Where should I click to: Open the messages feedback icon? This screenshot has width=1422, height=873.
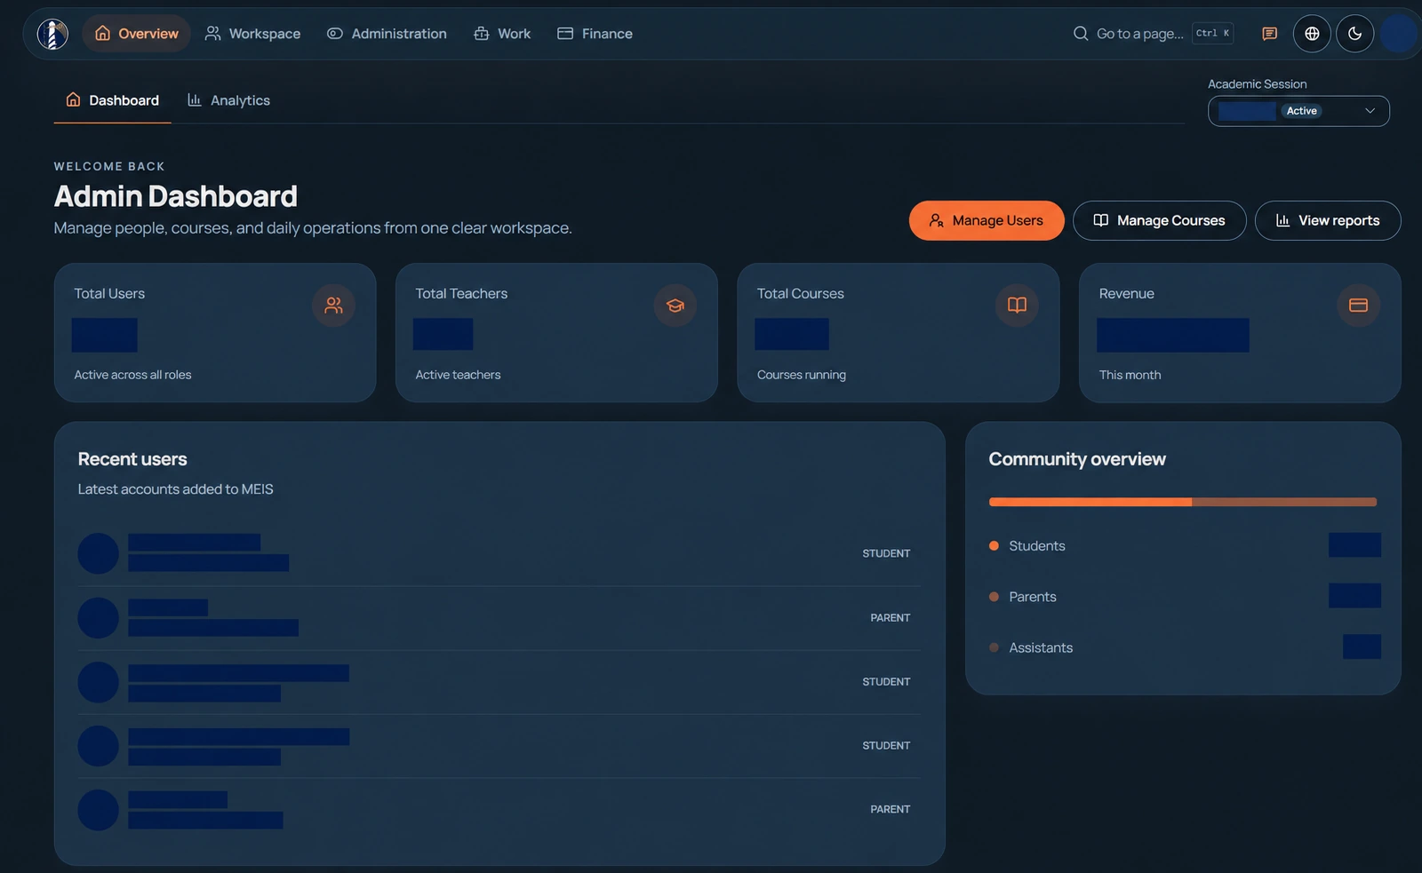[x=1269, y=34]
